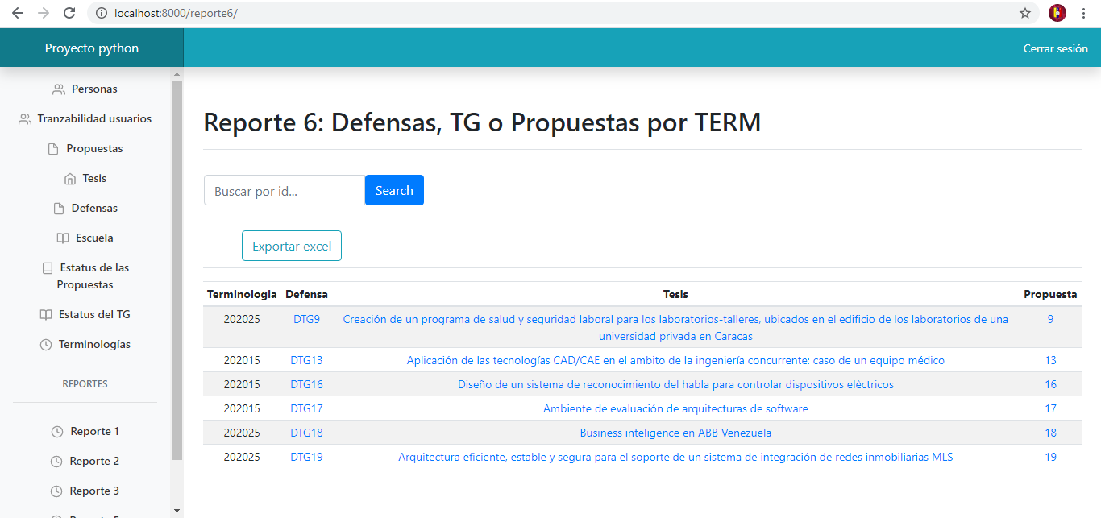Open Escuela in the sidebar
The width and height of the screenshot is (1101, 518).
pos(94,238)
